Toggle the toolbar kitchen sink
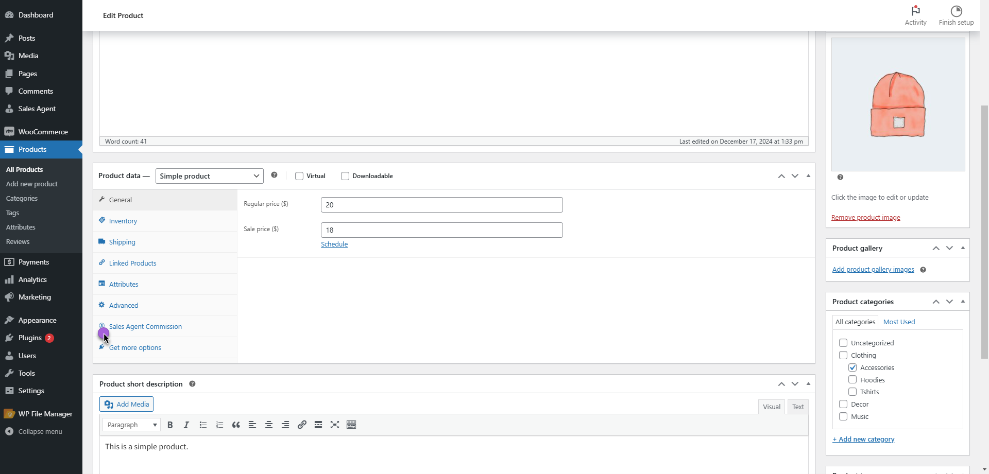This screenshot has width=989, height=474. (351, 425)
